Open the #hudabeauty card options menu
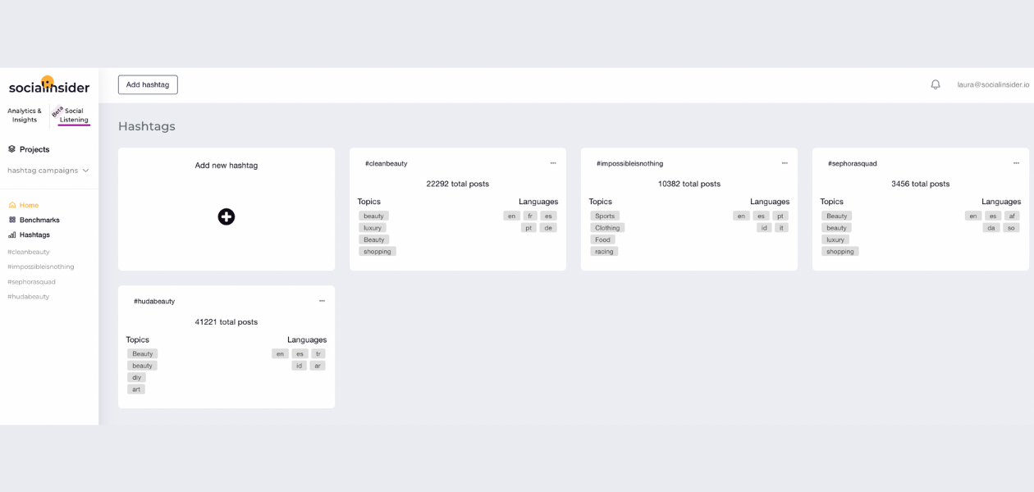 [322, 301]
